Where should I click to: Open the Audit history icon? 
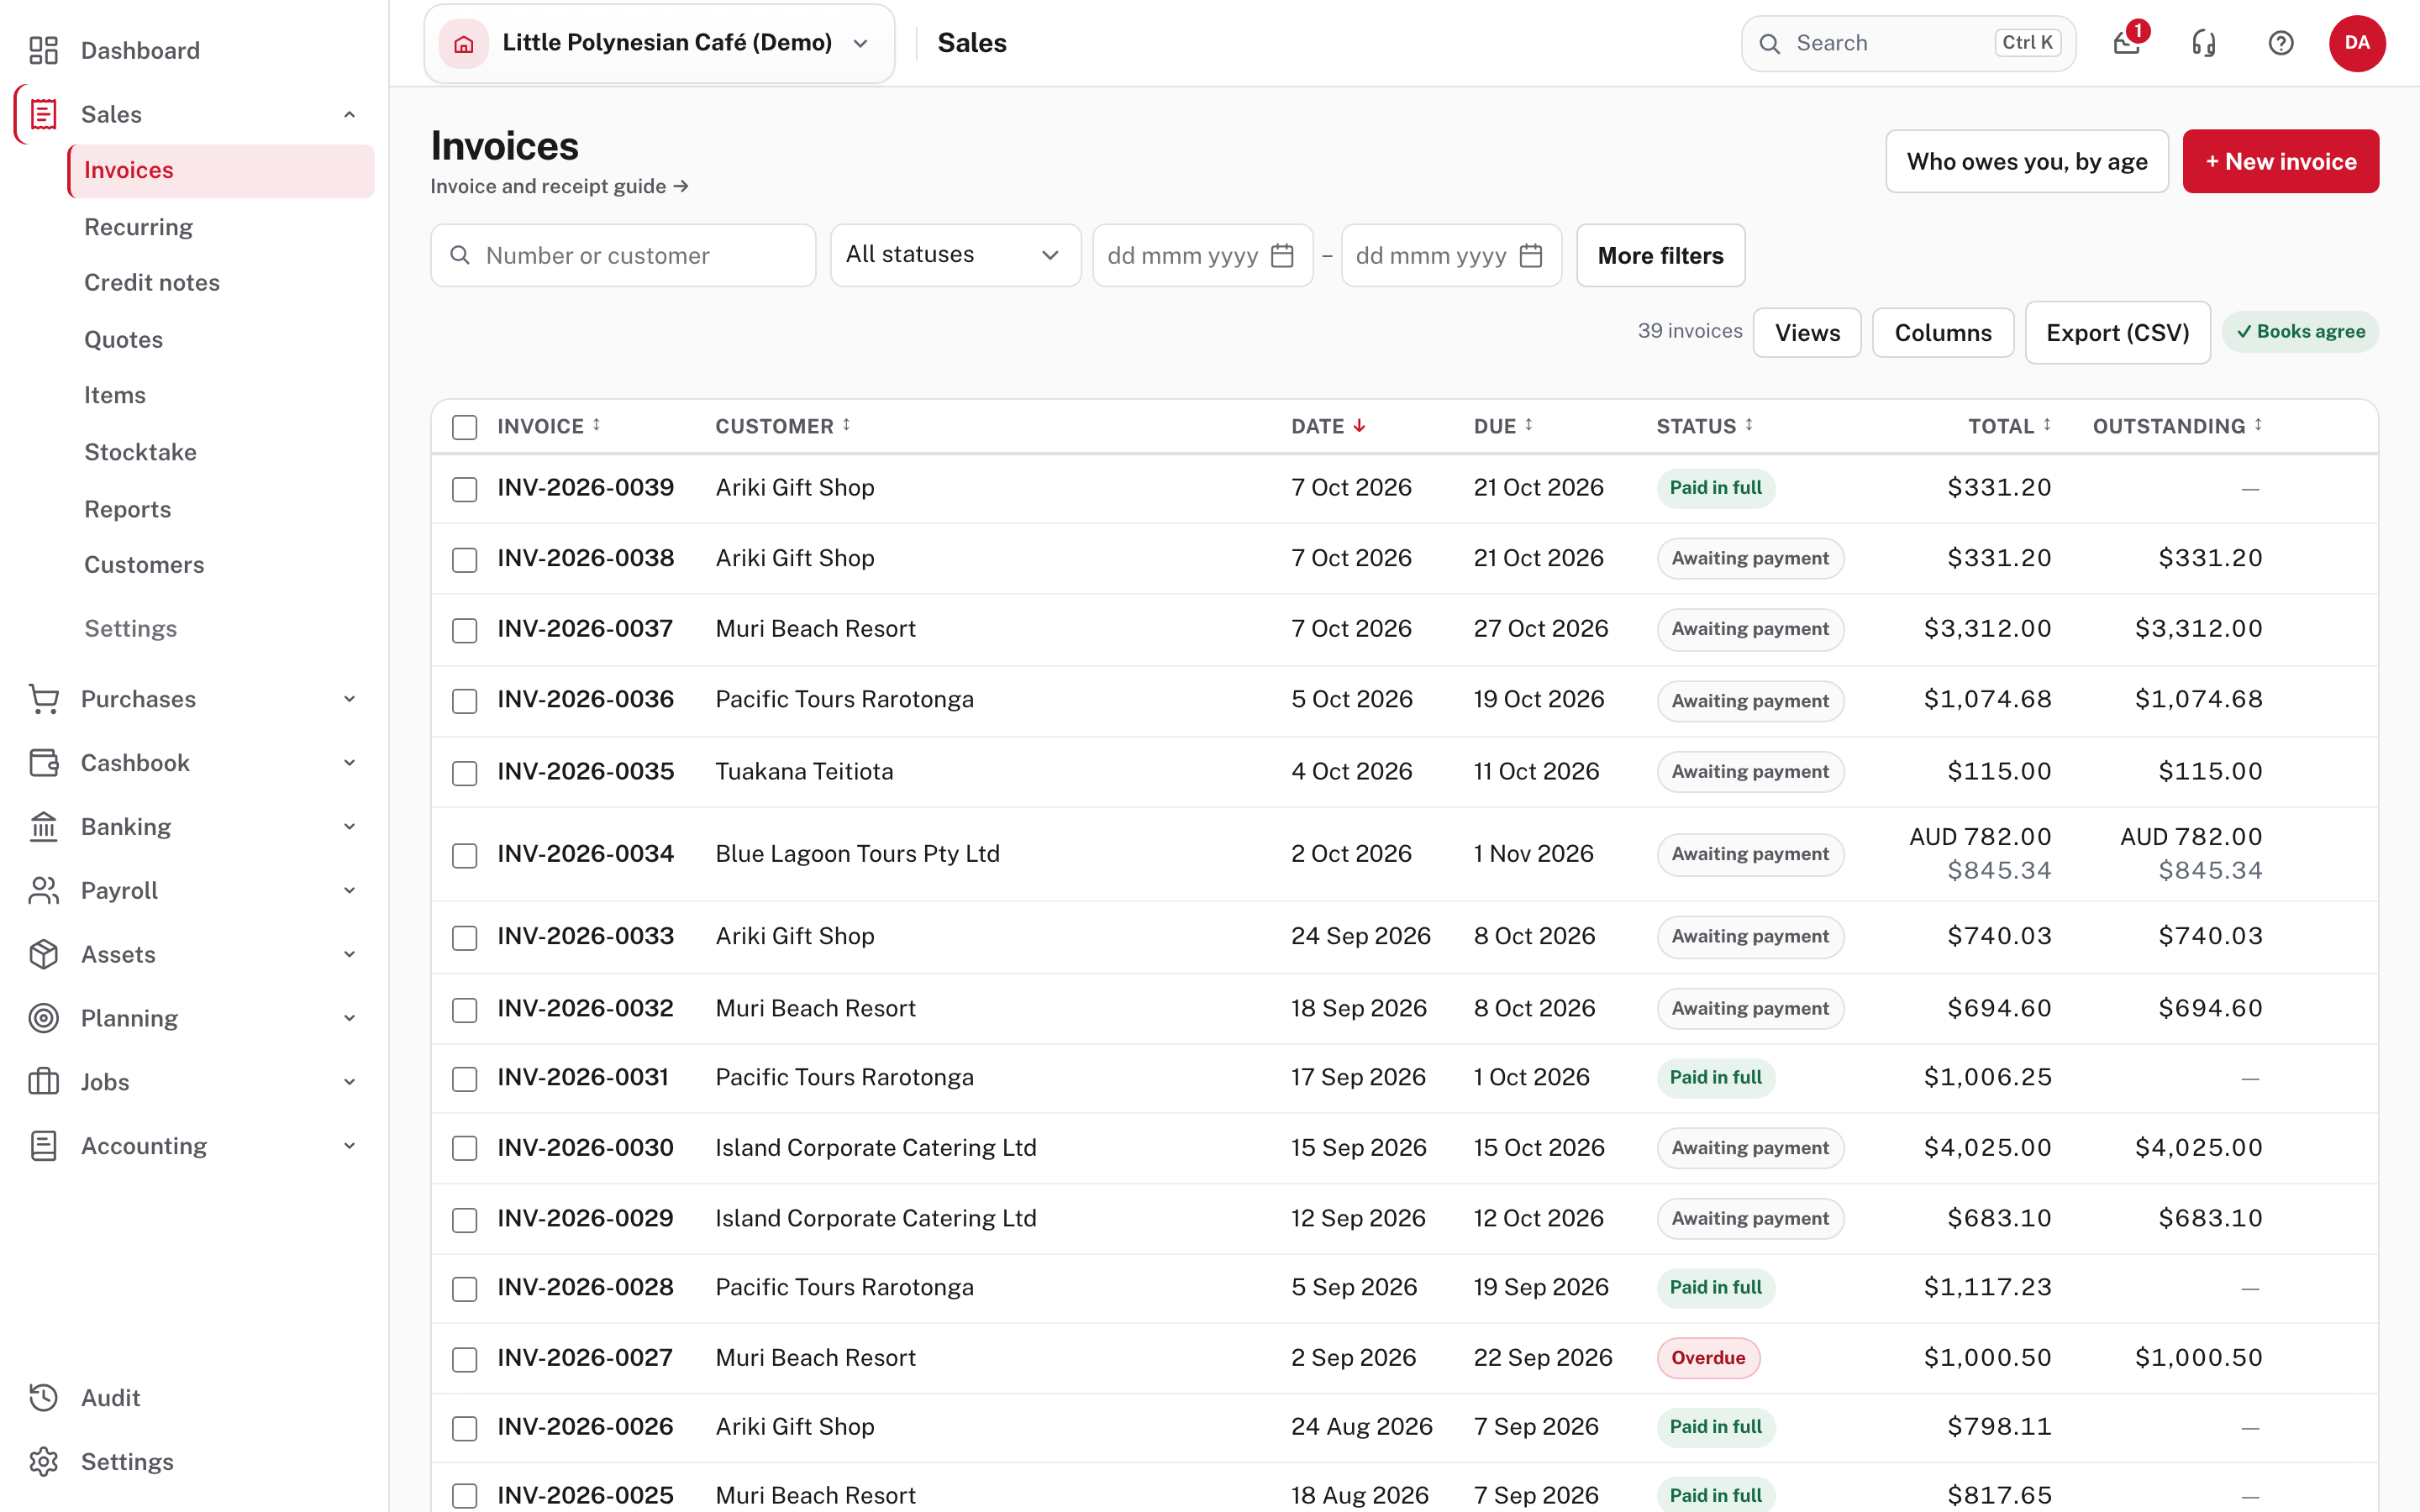coord(43,1398)
